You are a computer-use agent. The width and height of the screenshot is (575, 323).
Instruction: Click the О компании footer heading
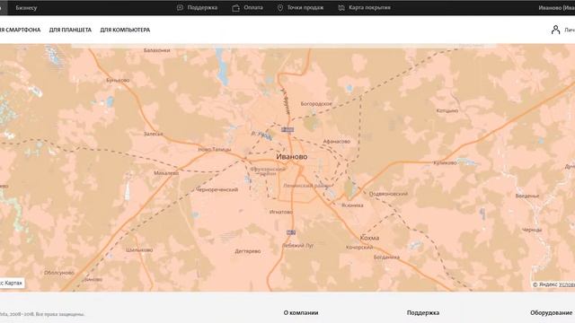pyautogui.click(x=301, y=313)
